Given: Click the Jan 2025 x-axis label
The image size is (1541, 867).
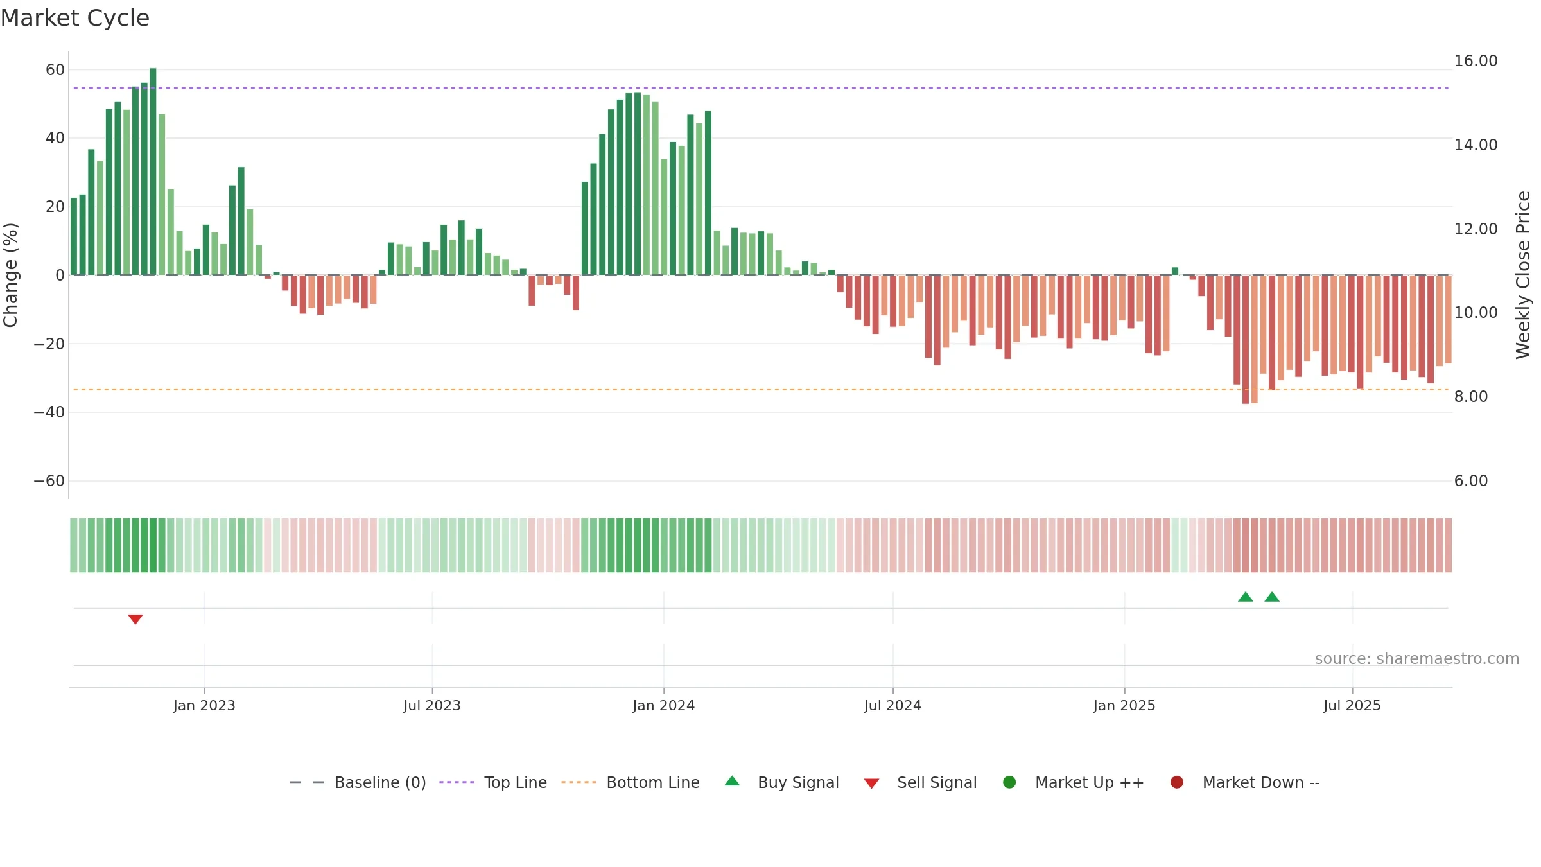Looking at the screenshot, I should click(1124, 705).
